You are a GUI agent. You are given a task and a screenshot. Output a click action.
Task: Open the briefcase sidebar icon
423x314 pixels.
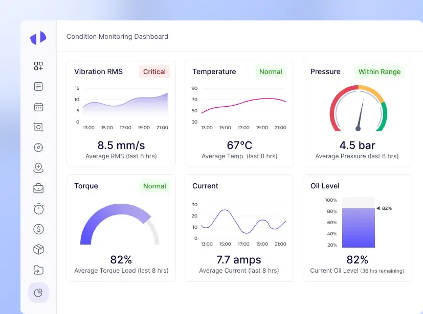point(38,188)
